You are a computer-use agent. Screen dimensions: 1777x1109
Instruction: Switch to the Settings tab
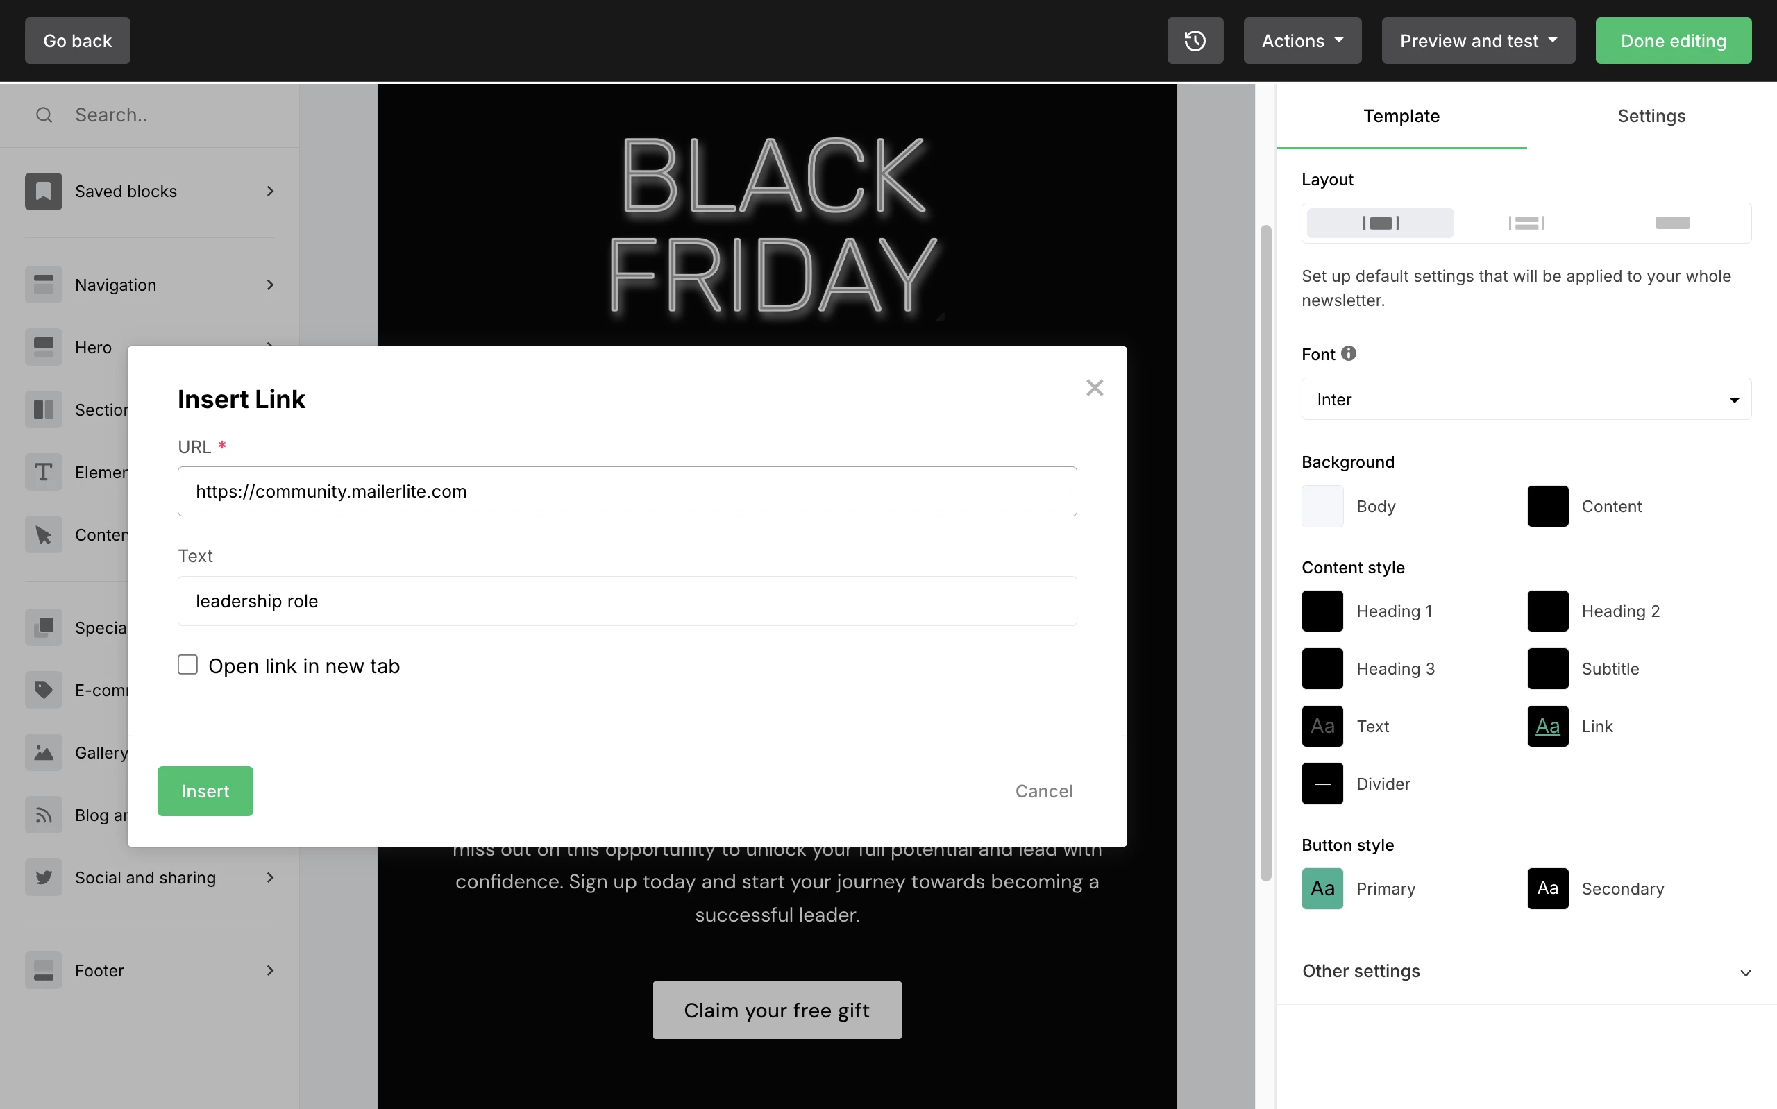coord(1651,116)
